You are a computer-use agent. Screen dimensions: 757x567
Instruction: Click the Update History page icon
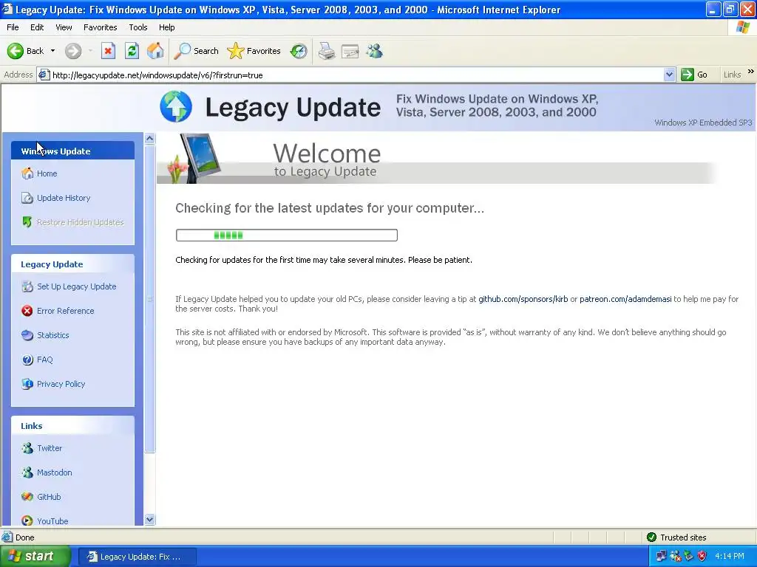27,198
